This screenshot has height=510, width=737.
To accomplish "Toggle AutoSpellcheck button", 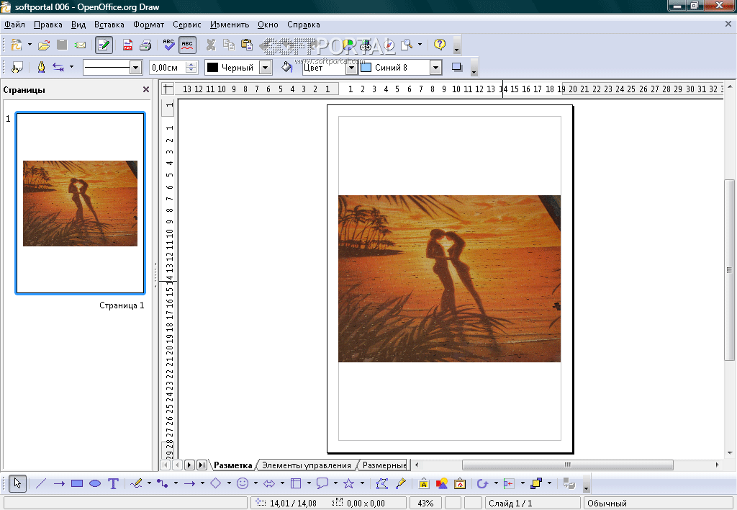I will [187, 45].
